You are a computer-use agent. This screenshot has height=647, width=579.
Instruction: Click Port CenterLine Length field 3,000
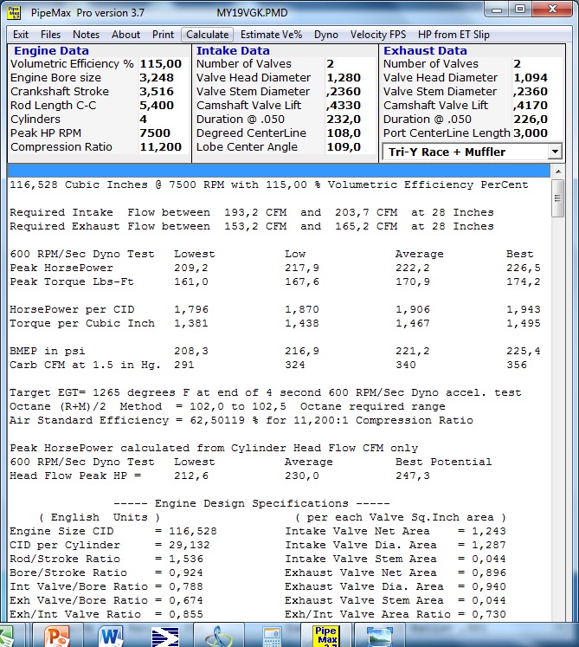pos(537,133)
